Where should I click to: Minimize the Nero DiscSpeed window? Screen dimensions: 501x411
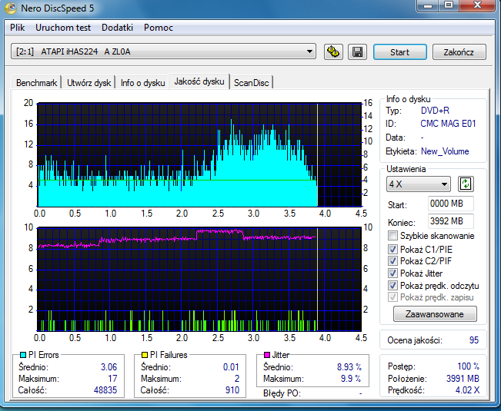pos(428,5)
